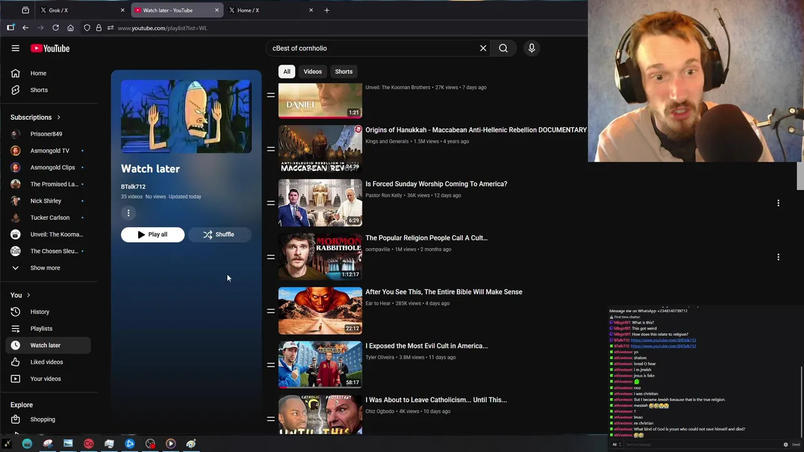The height and width of the screenshot is (452, 804).
Task: Select the Videos filter chip
Action: pos(313,72)
